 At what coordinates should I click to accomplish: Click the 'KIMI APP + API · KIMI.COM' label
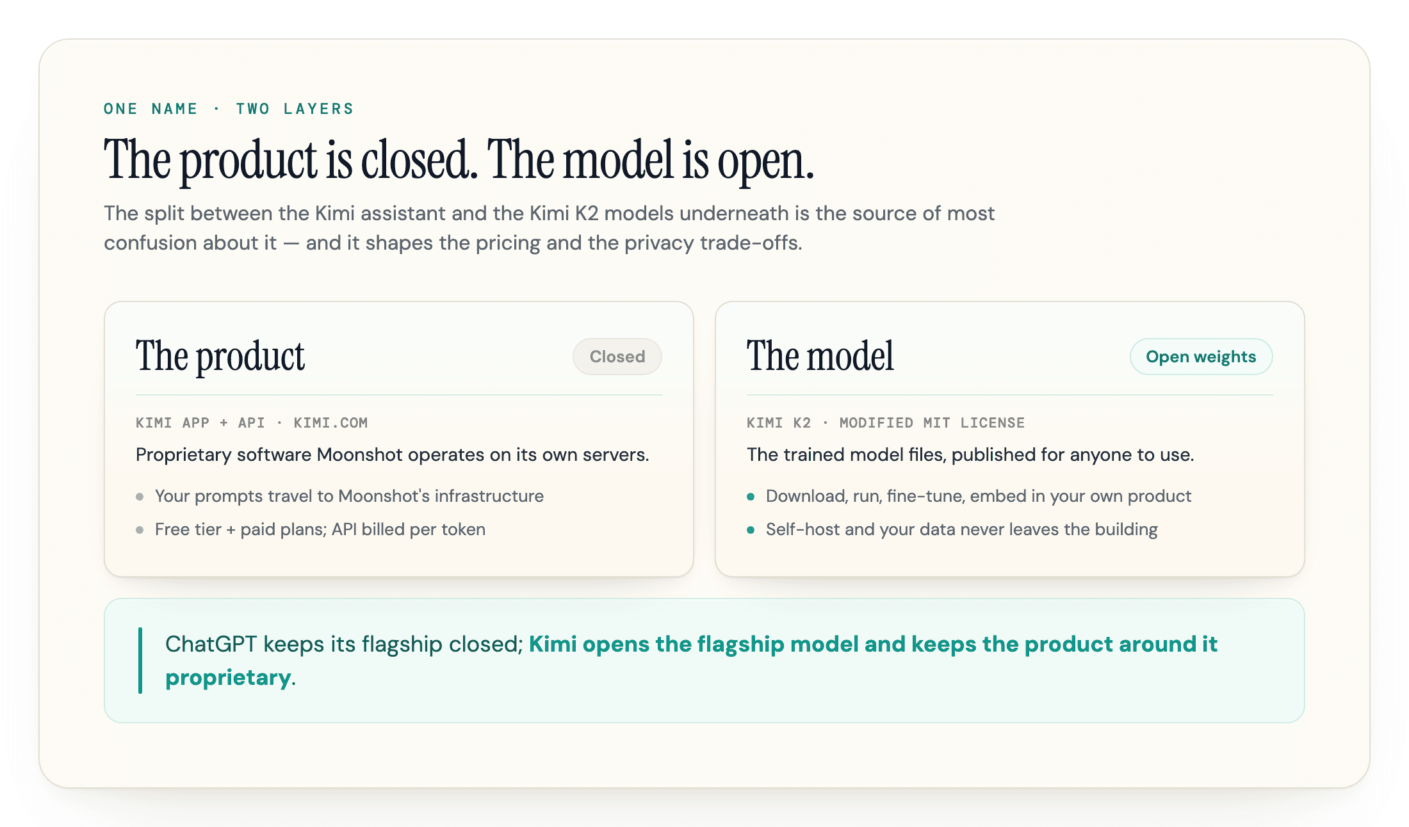[252, 422]
